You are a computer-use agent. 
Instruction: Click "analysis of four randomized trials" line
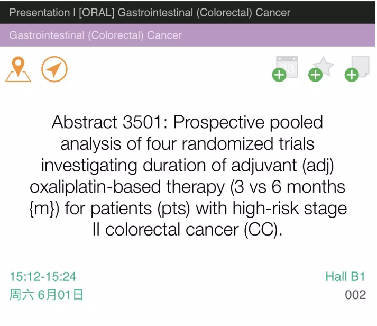(x=188, y=144)
